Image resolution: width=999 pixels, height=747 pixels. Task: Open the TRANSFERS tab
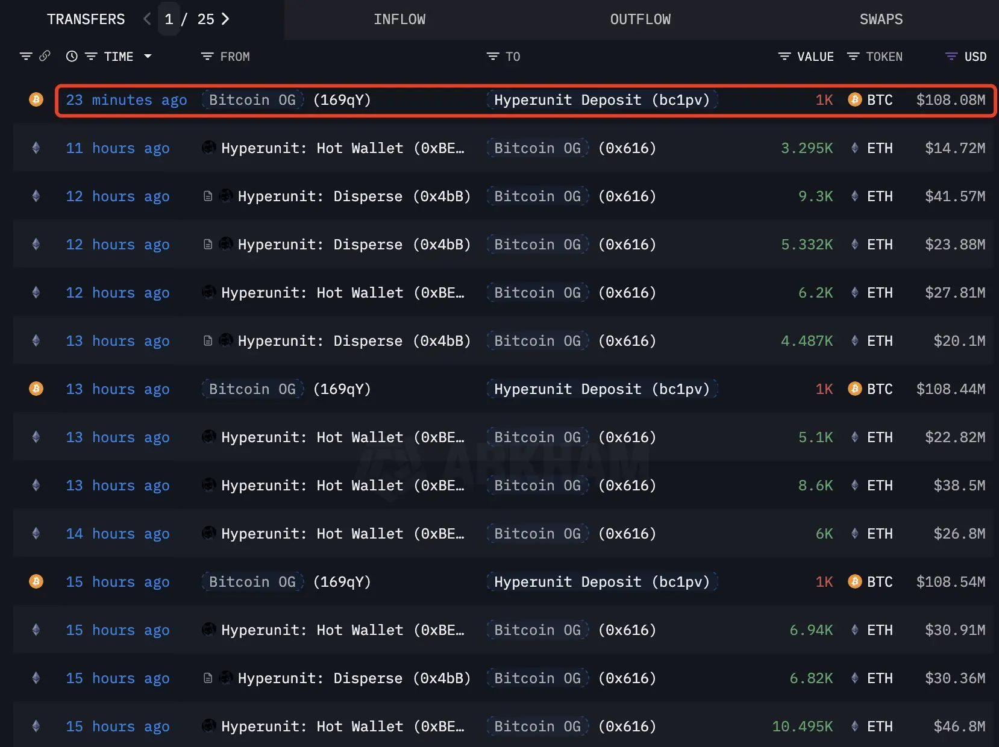click(x=86, y=19)
